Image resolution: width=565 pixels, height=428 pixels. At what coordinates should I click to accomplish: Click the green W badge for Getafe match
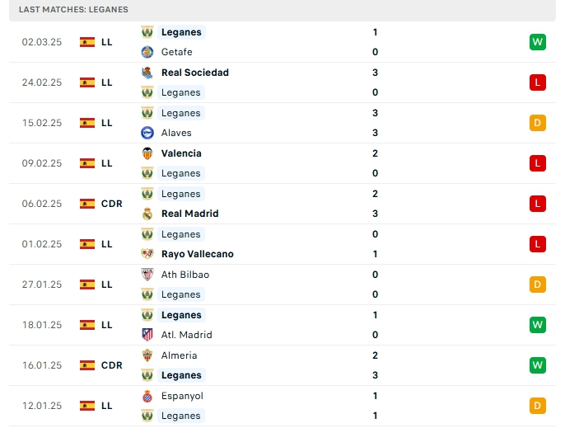(x=537, y=42)
